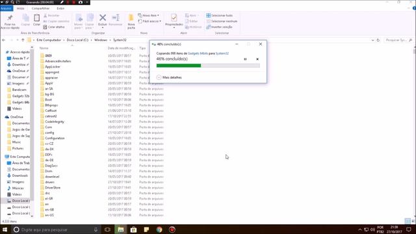416x234 pixels.
Task: Click Copiar caminho in the ribbon
Action: pyautogui.click(x=56, y=21)
